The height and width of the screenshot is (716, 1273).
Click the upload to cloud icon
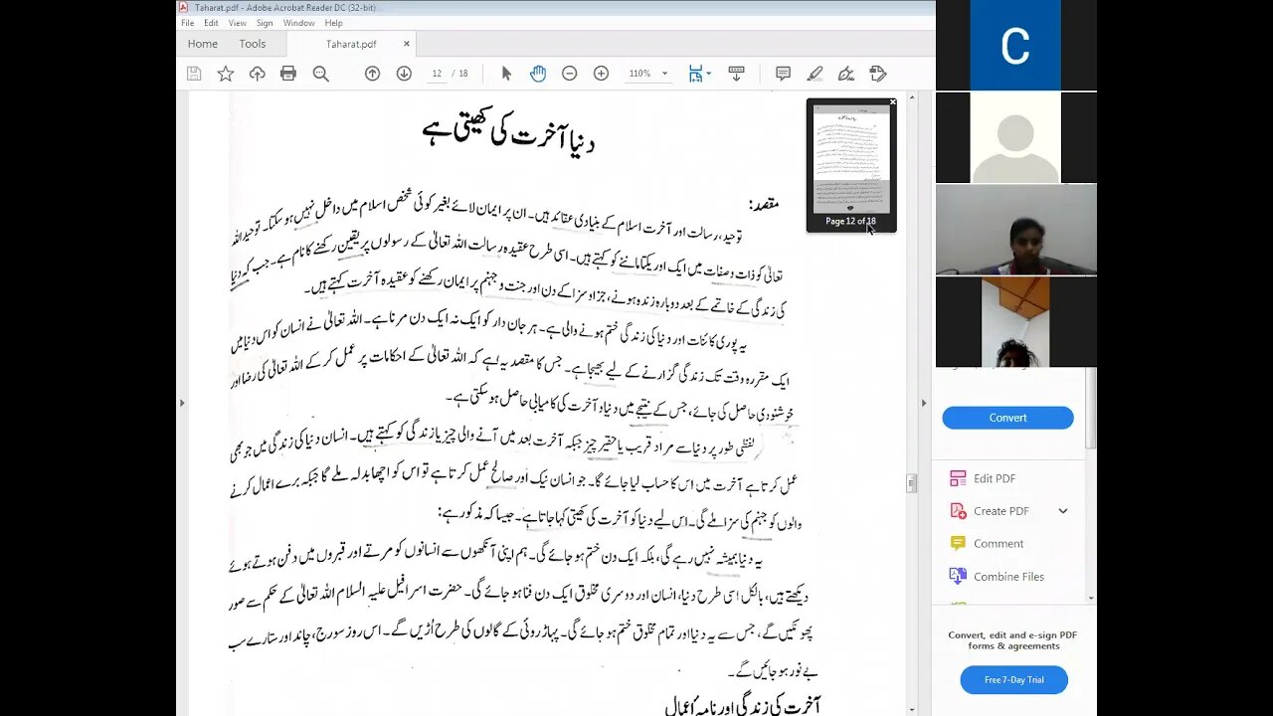[258, 74]
